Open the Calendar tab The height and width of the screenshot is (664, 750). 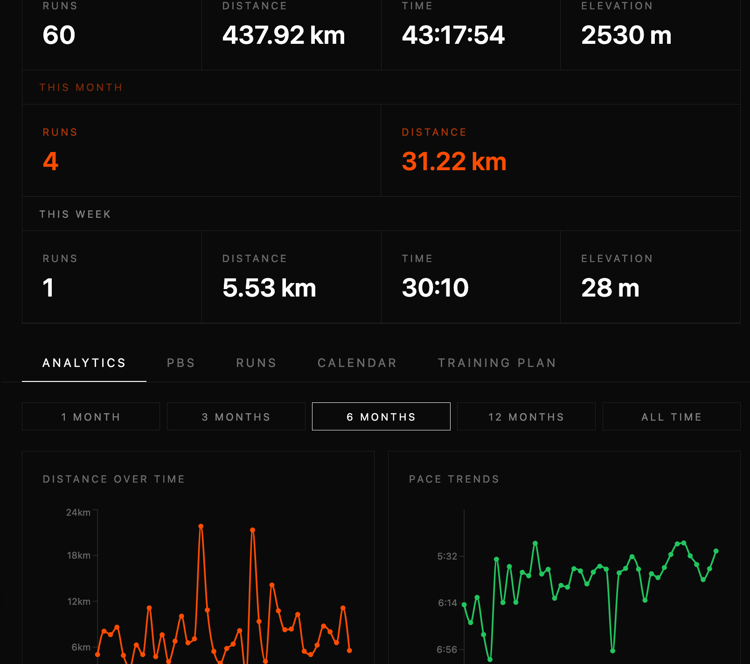point(357,363)
